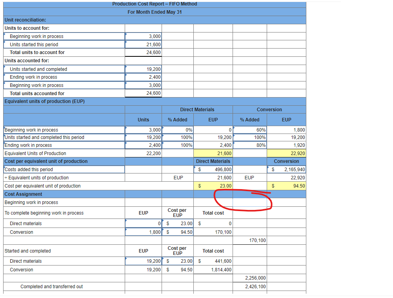The width and height of the screenshot is (393, 298).
Task: Select the "Costs added this period" label field
Action: pyautogui.click(x=64, y=170)
